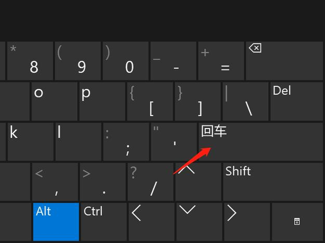The height and width of the screenshot is (243, 325).
Task: Tap the left square bracket key
Action: coord(149,101)
